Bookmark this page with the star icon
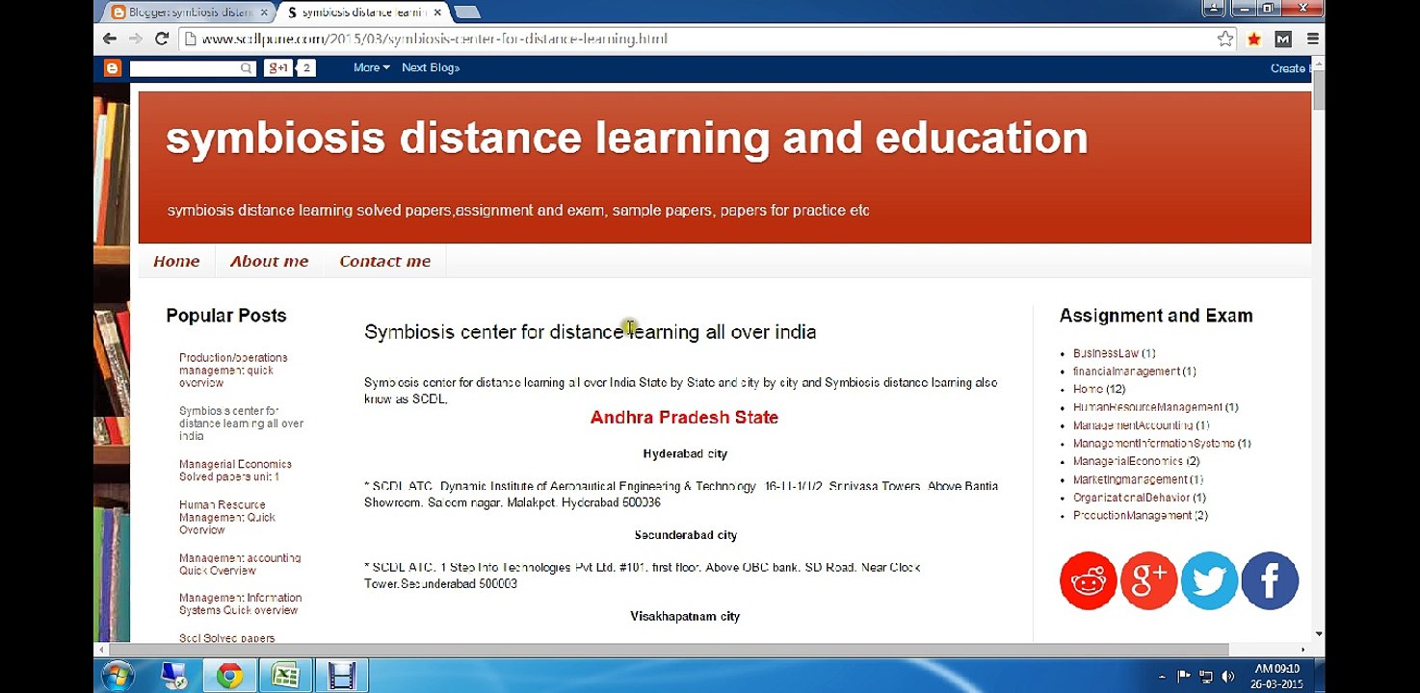The height and width of the screenshot is (693, 1420). [1225, 38]
